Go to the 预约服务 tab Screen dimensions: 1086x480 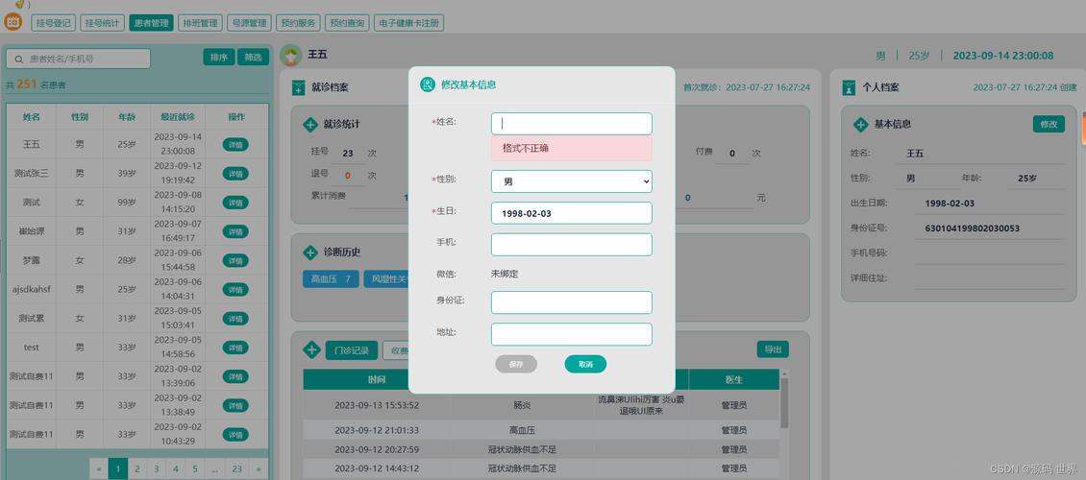pos(298,23)
